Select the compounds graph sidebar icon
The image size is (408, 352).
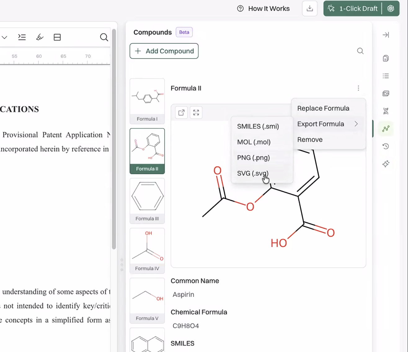386,129
